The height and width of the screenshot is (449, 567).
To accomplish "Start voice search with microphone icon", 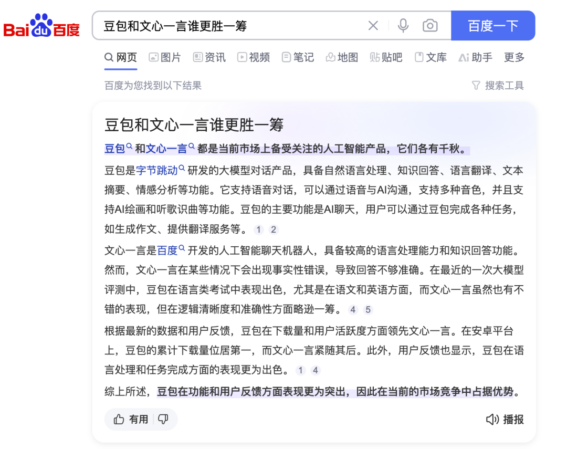I will point(403,26).
